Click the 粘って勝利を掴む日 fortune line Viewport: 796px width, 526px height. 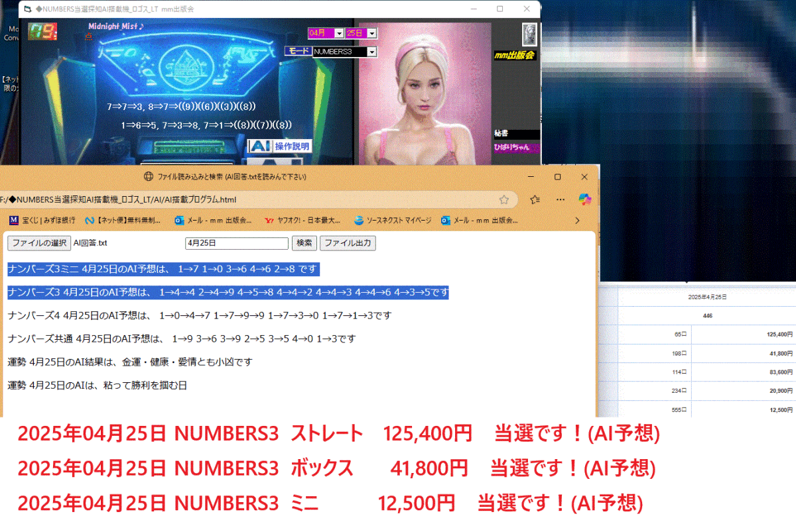pos(98,385)
